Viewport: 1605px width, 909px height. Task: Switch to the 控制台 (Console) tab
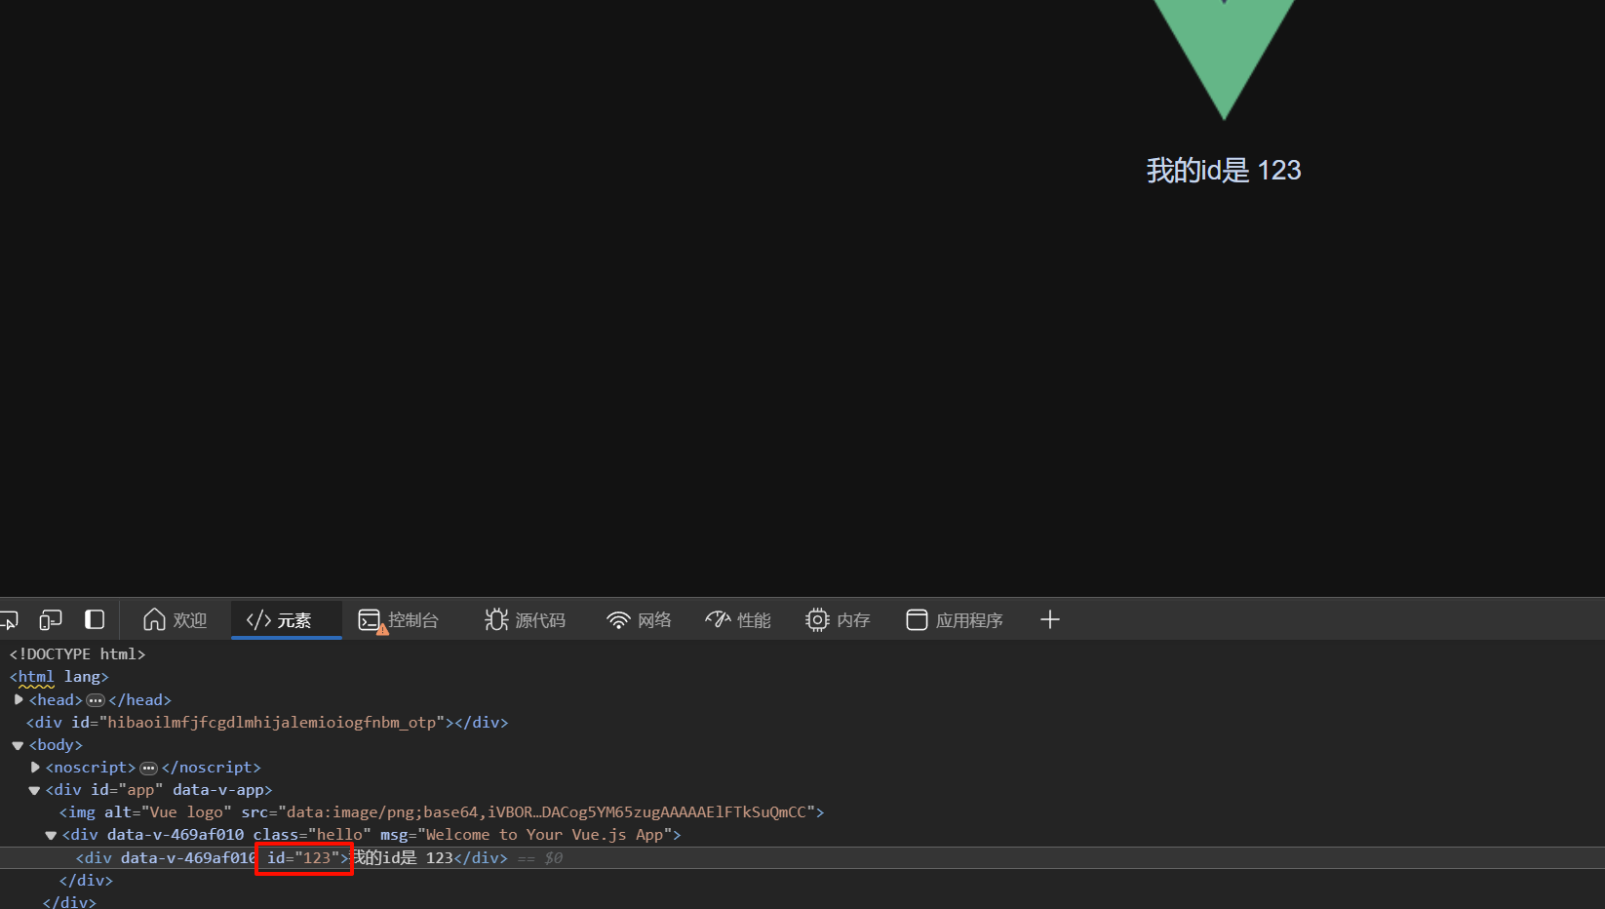(x=399, y=620)
